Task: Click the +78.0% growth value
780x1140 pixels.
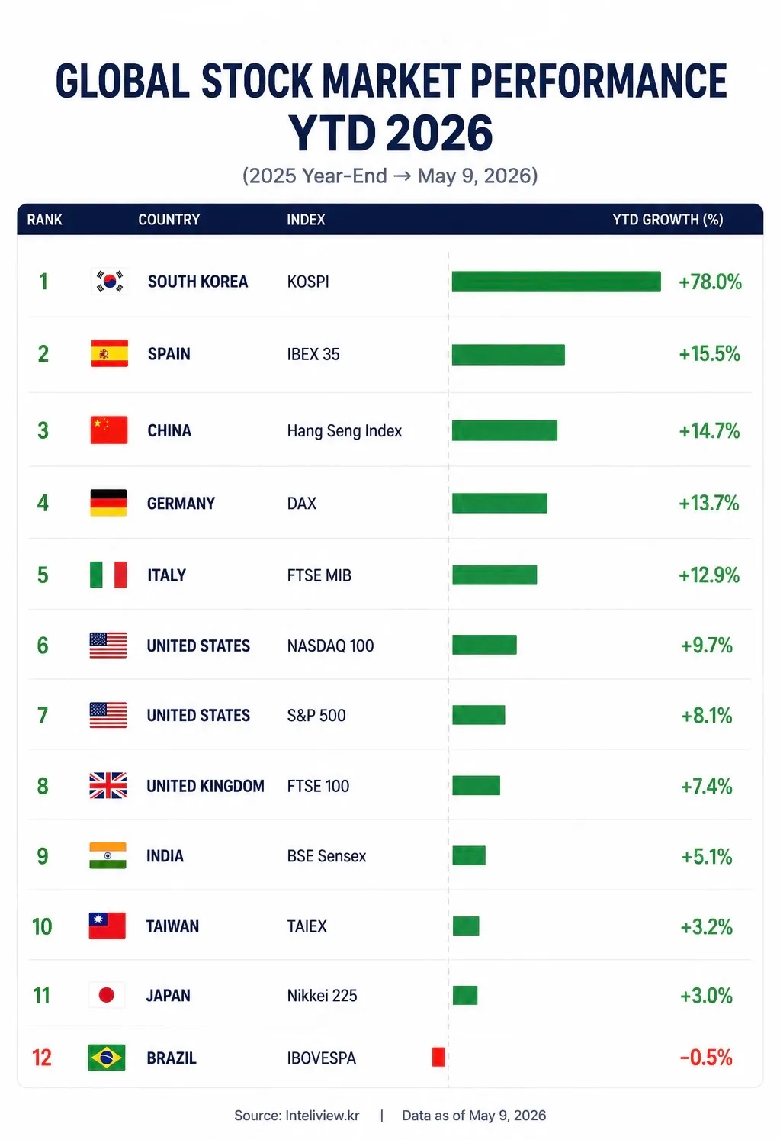Action: [x=710, y=282]
